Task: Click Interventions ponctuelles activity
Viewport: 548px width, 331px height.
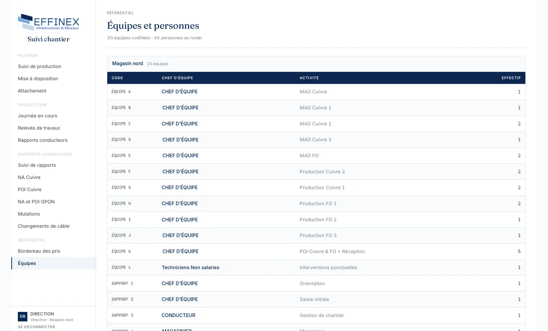Action: click(328, 267)
